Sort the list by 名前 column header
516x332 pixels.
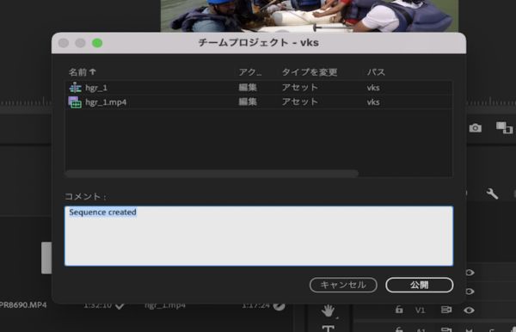(82, 72)
